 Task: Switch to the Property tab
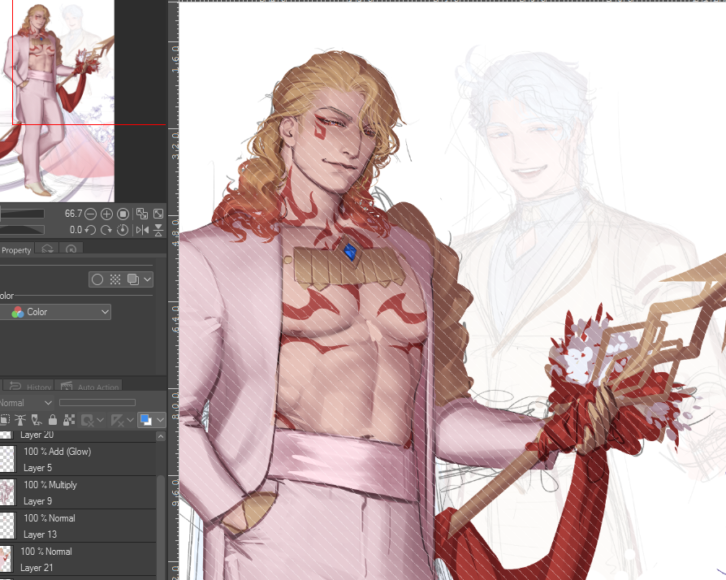coord(15,250)
